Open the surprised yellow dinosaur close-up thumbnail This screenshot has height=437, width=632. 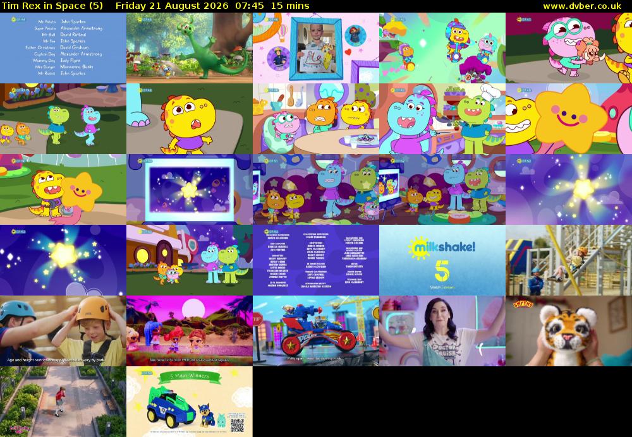click(x=190, y=119)
